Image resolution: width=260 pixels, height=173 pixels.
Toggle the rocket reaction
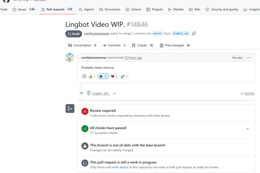pos(124,76)
